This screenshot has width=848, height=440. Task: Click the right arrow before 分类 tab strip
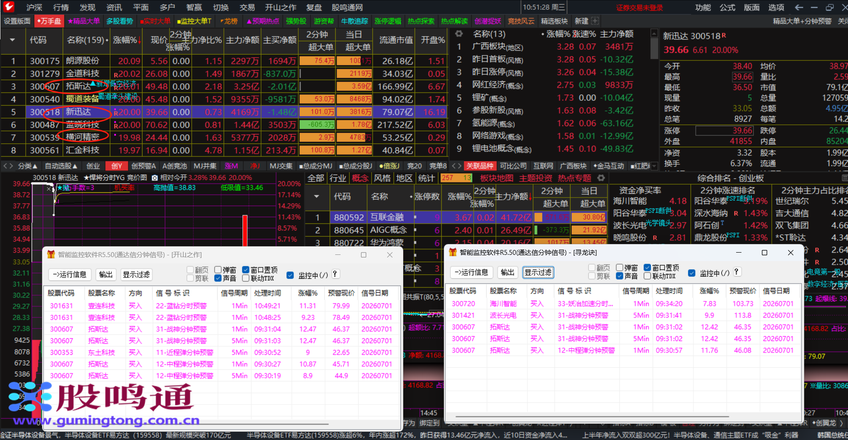[x=11, y=166]
